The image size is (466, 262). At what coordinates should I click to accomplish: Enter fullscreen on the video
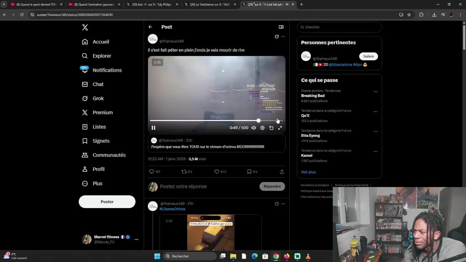pos(280,128)
